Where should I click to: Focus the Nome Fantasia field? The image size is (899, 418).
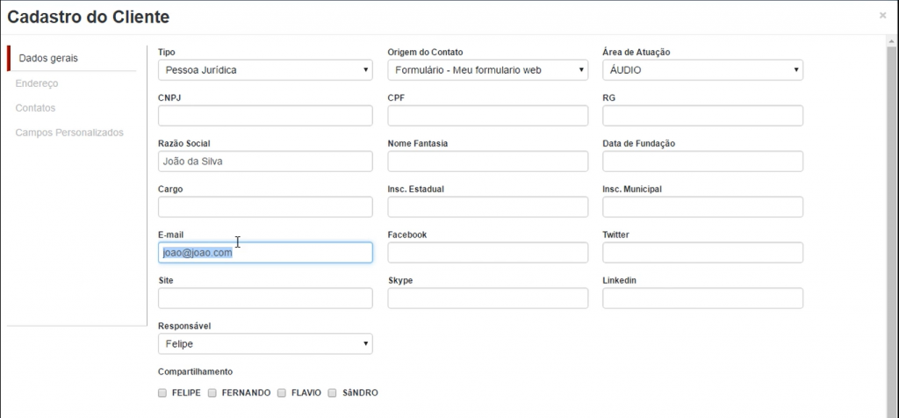point(487,162)
